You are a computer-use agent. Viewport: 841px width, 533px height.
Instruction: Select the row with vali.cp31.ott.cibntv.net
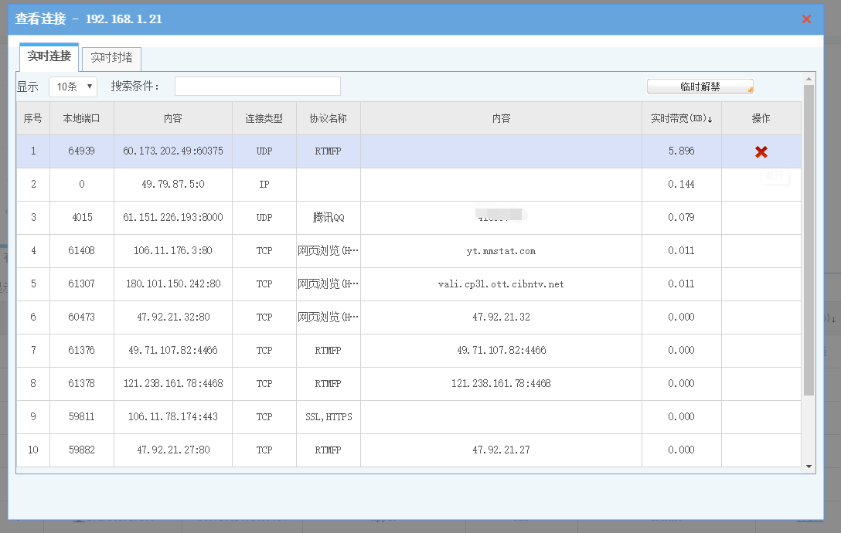coord(501,284)
